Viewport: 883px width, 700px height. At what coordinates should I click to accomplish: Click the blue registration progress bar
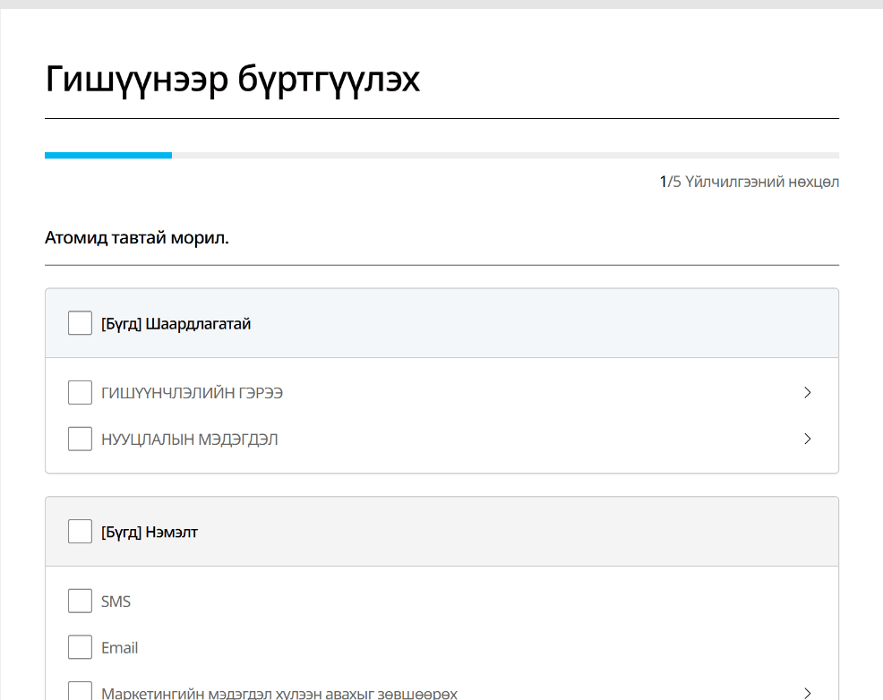(x=108, y=155)
